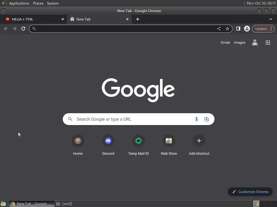277x207 pixels.
Task: Open the Gmail link
Action: coord(225,42)
